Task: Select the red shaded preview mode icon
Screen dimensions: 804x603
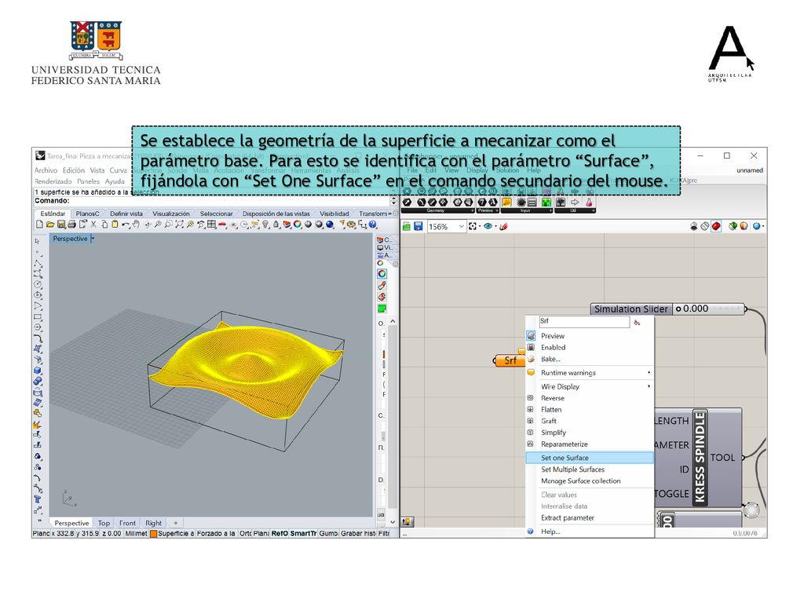Action: [x=716, y=226]
